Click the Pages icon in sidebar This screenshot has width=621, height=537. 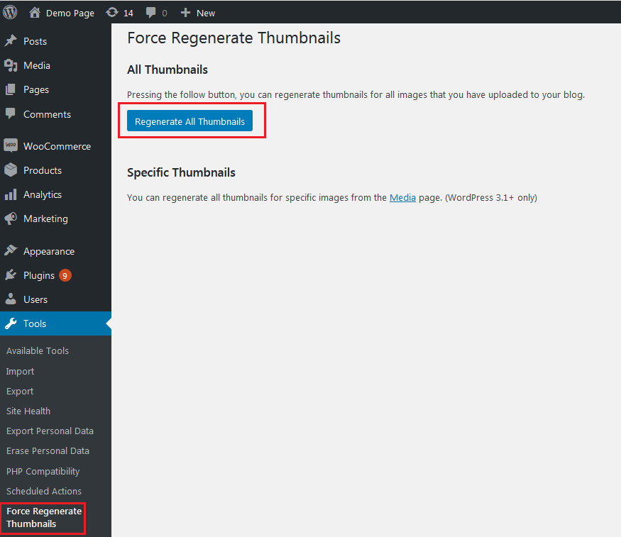[x=11, y=89]
